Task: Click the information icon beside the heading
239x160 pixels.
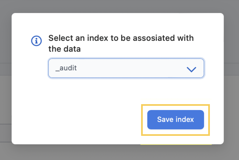Action: 36,41
